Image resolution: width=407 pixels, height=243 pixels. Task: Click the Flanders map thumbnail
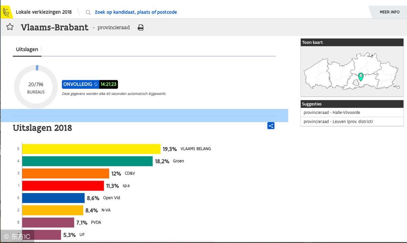(x=352, y=71)
